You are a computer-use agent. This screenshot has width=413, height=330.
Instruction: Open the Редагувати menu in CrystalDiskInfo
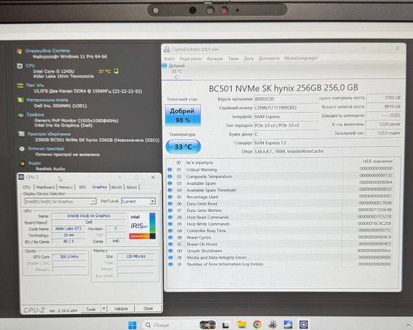pyautogui.click(x=191, y=59)
